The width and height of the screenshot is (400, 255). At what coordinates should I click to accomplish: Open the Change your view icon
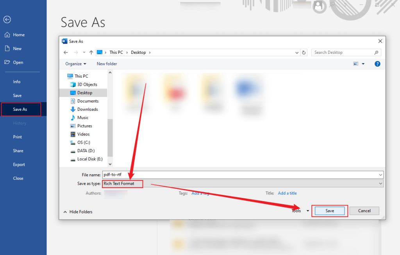click(356, 64)
